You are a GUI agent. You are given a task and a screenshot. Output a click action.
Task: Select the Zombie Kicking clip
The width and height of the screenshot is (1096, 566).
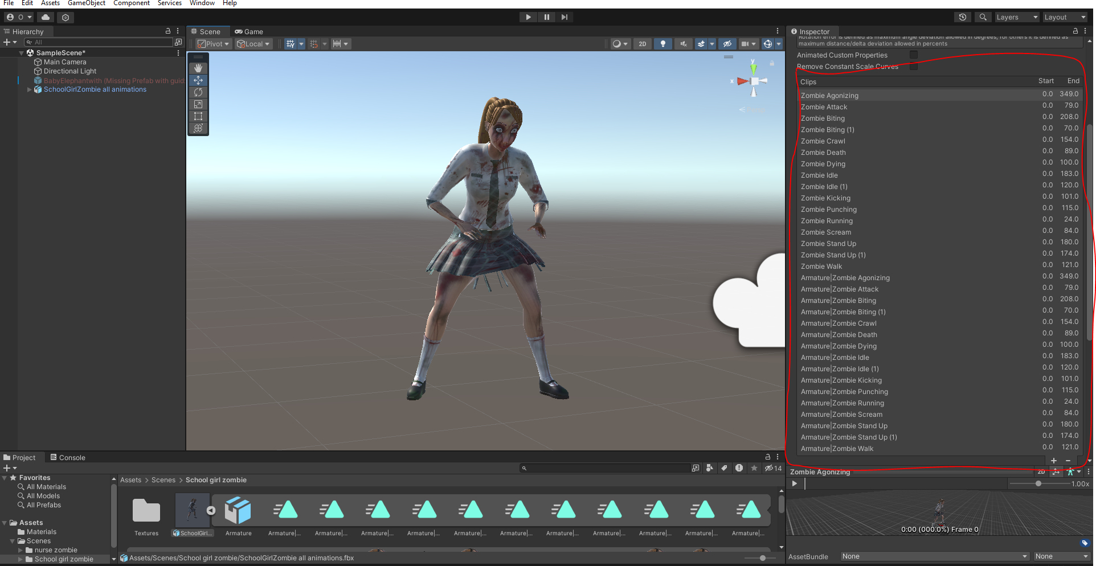[x=939, y=198]
